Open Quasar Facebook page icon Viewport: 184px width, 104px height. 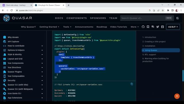pos(162,27)
